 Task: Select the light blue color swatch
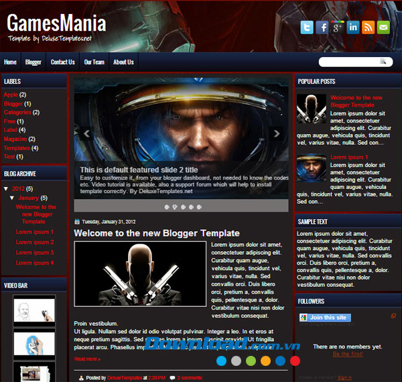221,361
